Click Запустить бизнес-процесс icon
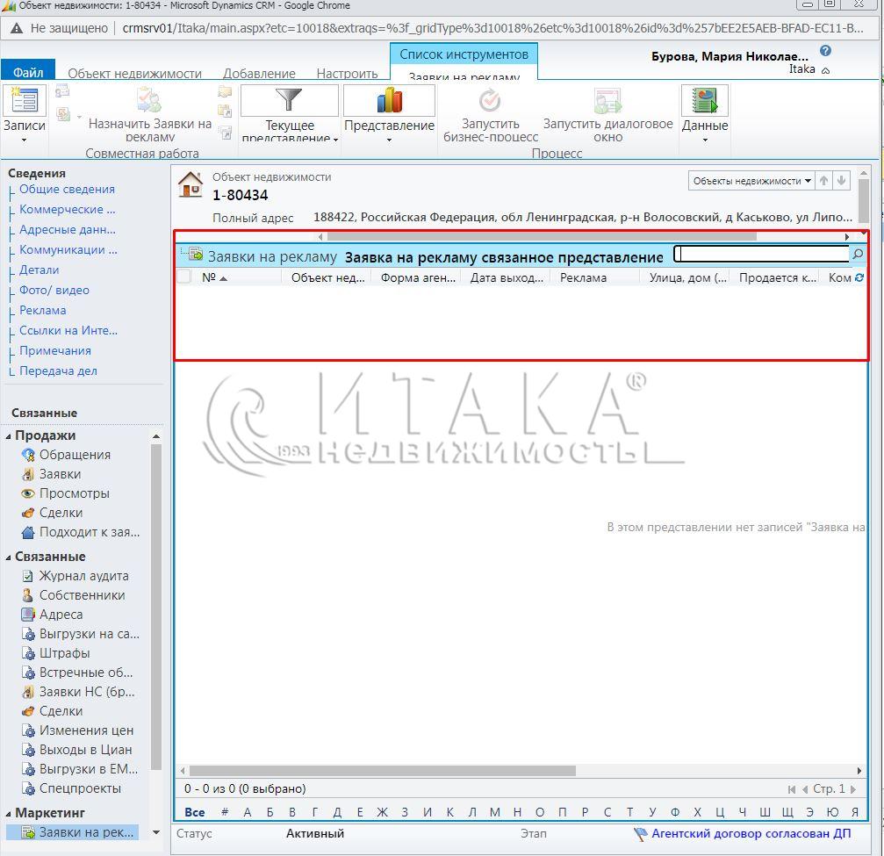Viewport: 884px width, 856px height. (x=490, y=101)
